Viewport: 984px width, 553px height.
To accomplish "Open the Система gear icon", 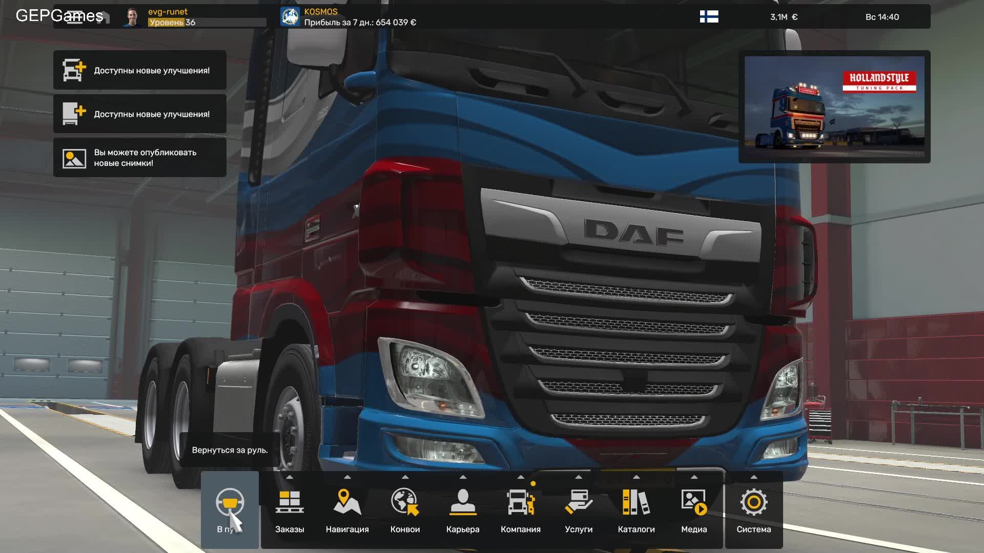I will click(754, 502).
